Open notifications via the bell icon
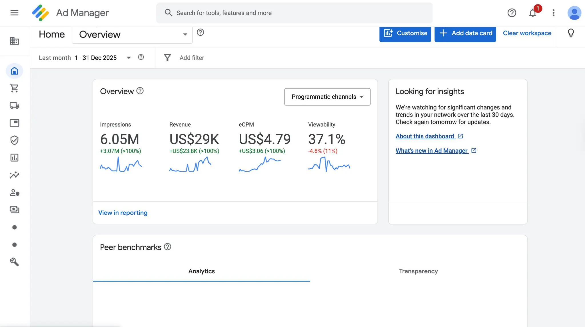The height and width of the screenshot is (327, 585). point(532,13)
